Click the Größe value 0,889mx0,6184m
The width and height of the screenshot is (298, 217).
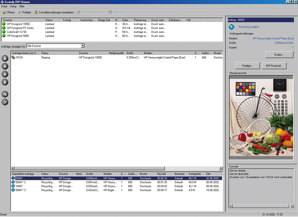[x=284, y=43]
